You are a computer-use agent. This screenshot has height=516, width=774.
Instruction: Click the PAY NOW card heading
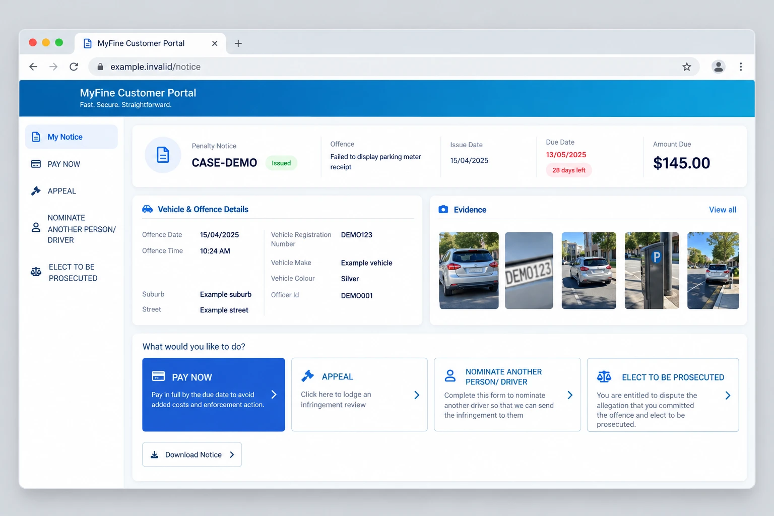(192, 377)
